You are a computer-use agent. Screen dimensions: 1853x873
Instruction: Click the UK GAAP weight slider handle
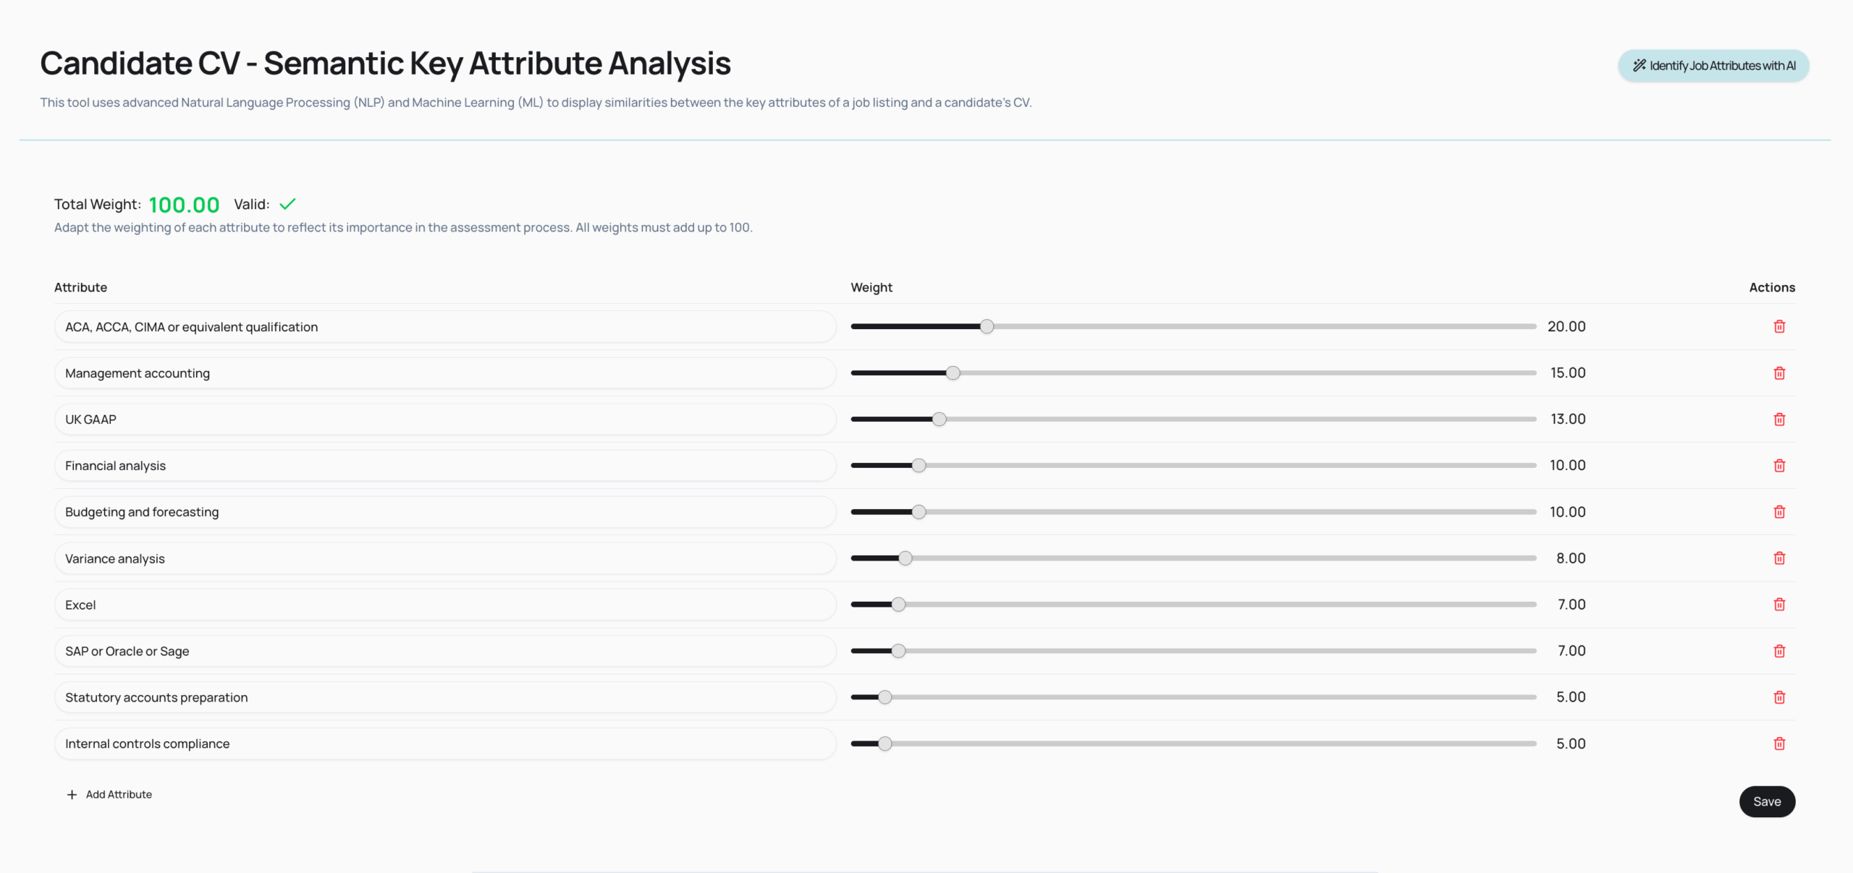point(940,420)
